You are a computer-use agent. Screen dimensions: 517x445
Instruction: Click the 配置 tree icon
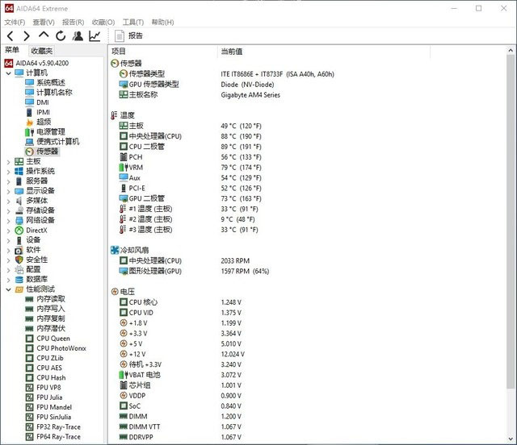(x=19, y=269)
